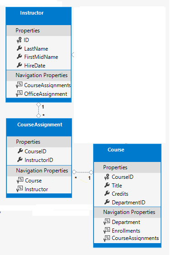
Task: Click the navigation icon beside Department
Action: [107, 222]
